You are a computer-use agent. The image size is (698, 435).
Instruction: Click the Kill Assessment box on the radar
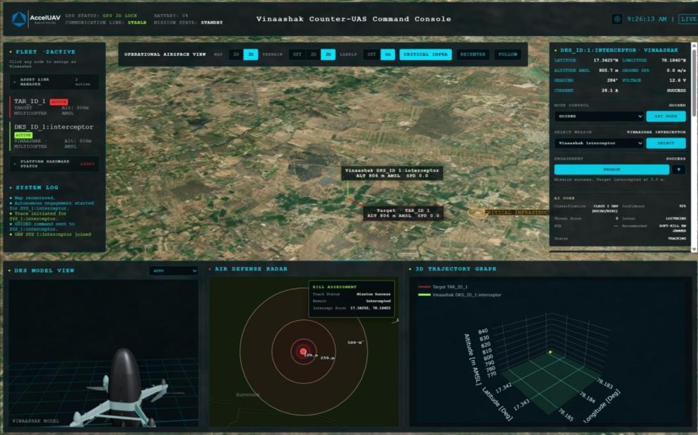[352, 299]
